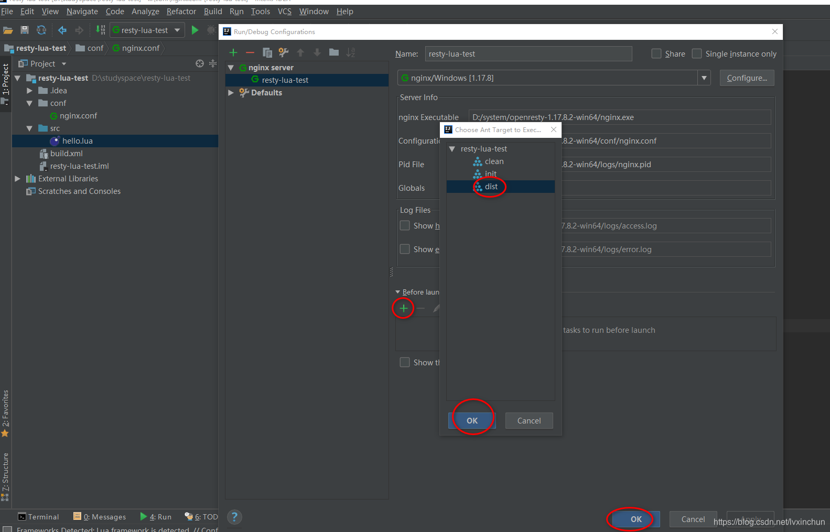830x532 pixels.
Task: Open the nginx/Windows server dropdown
Action: coord(704,78)
